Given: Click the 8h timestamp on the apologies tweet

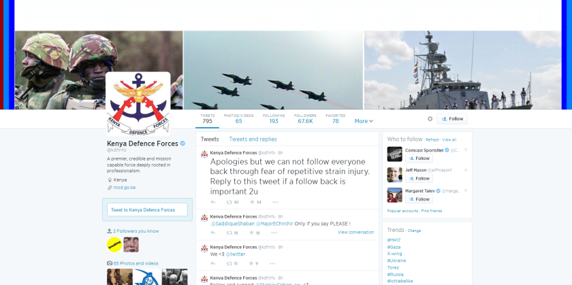Looking at the screenshot, I should 280,153.
